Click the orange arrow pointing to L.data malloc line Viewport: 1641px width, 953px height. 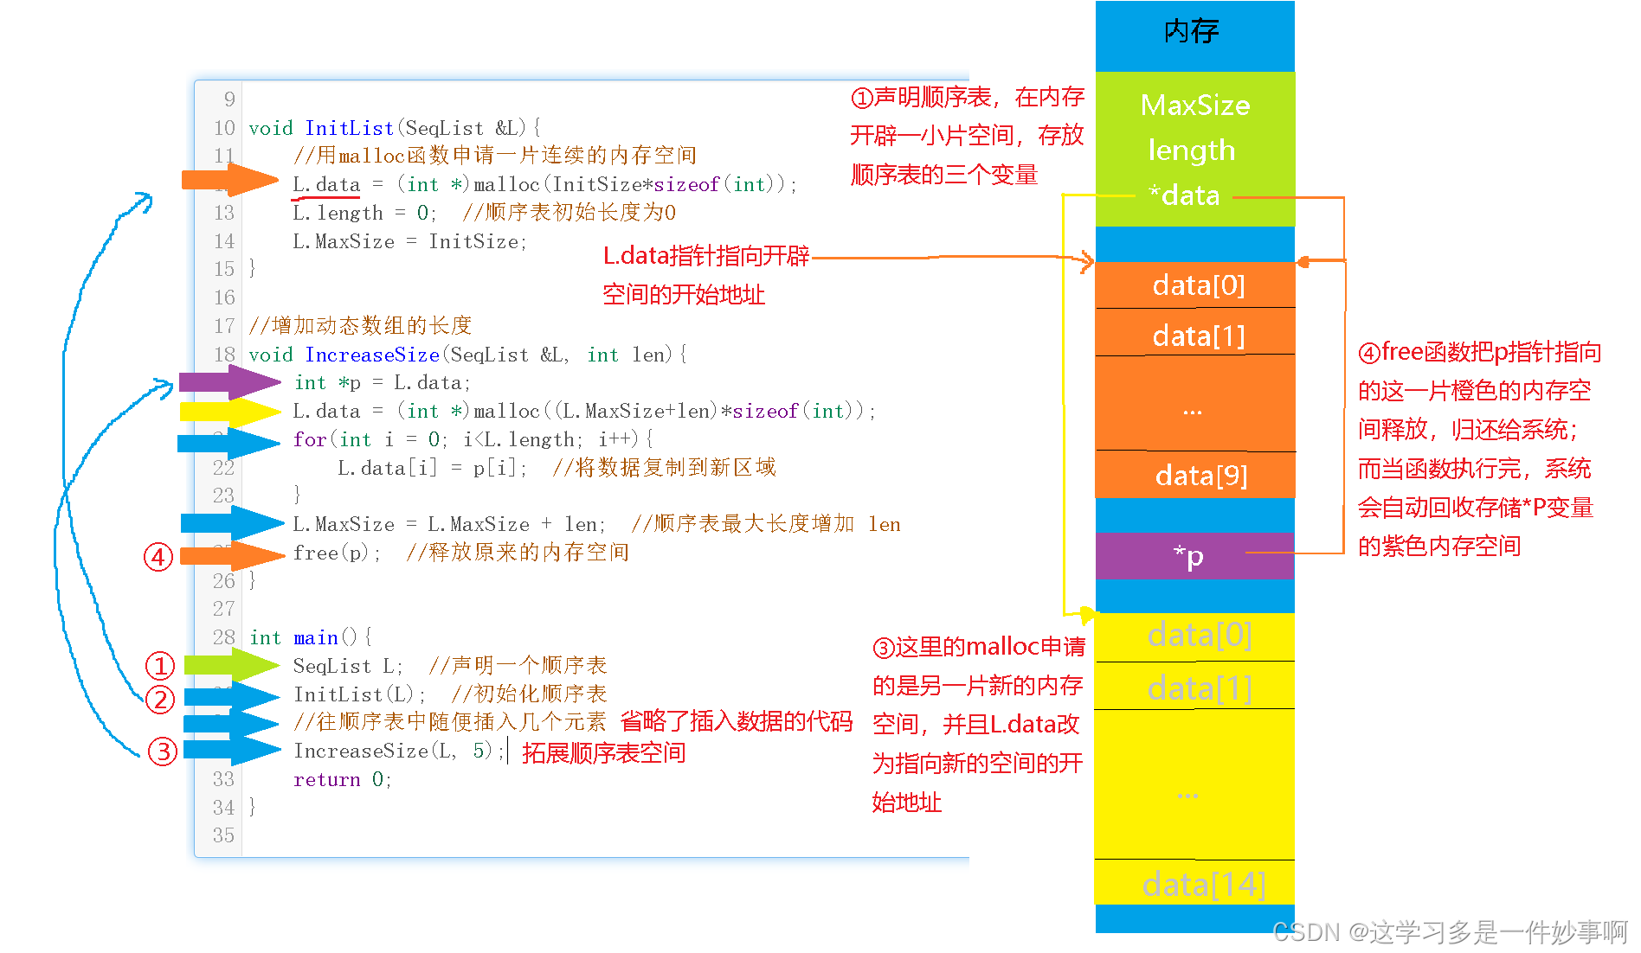(227, 182)
